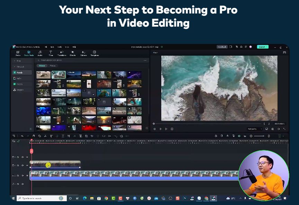This screenshot has width=299, height=205.
Task: Open the dropdown arrow next to Export
Action: (x=267, y=46)
